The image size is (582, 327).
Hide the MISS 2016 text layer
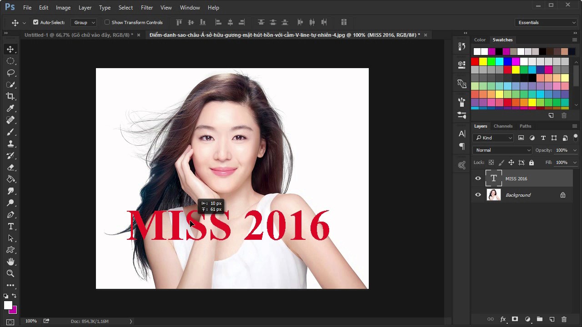coord(478,178)
